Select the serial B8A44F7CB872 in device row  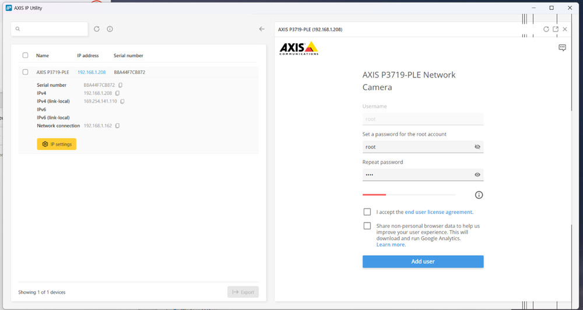click(x=129, y=72)
